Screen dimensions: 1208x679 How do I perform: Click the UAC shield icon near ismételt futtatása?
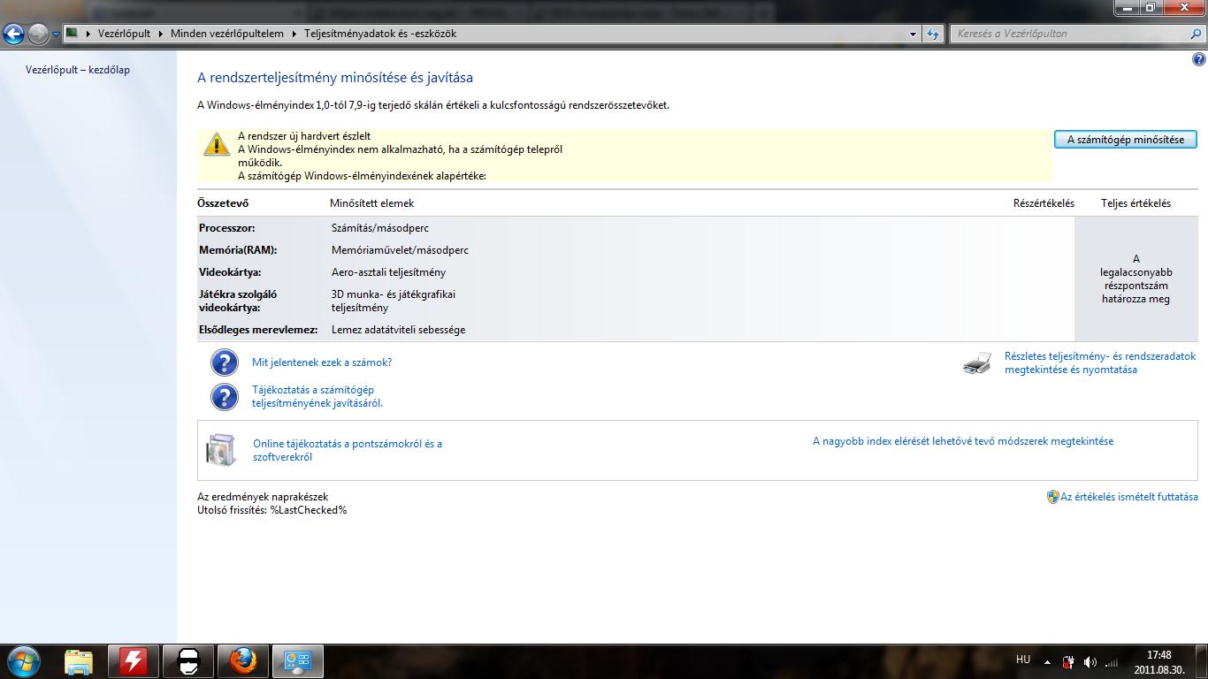1052,497
